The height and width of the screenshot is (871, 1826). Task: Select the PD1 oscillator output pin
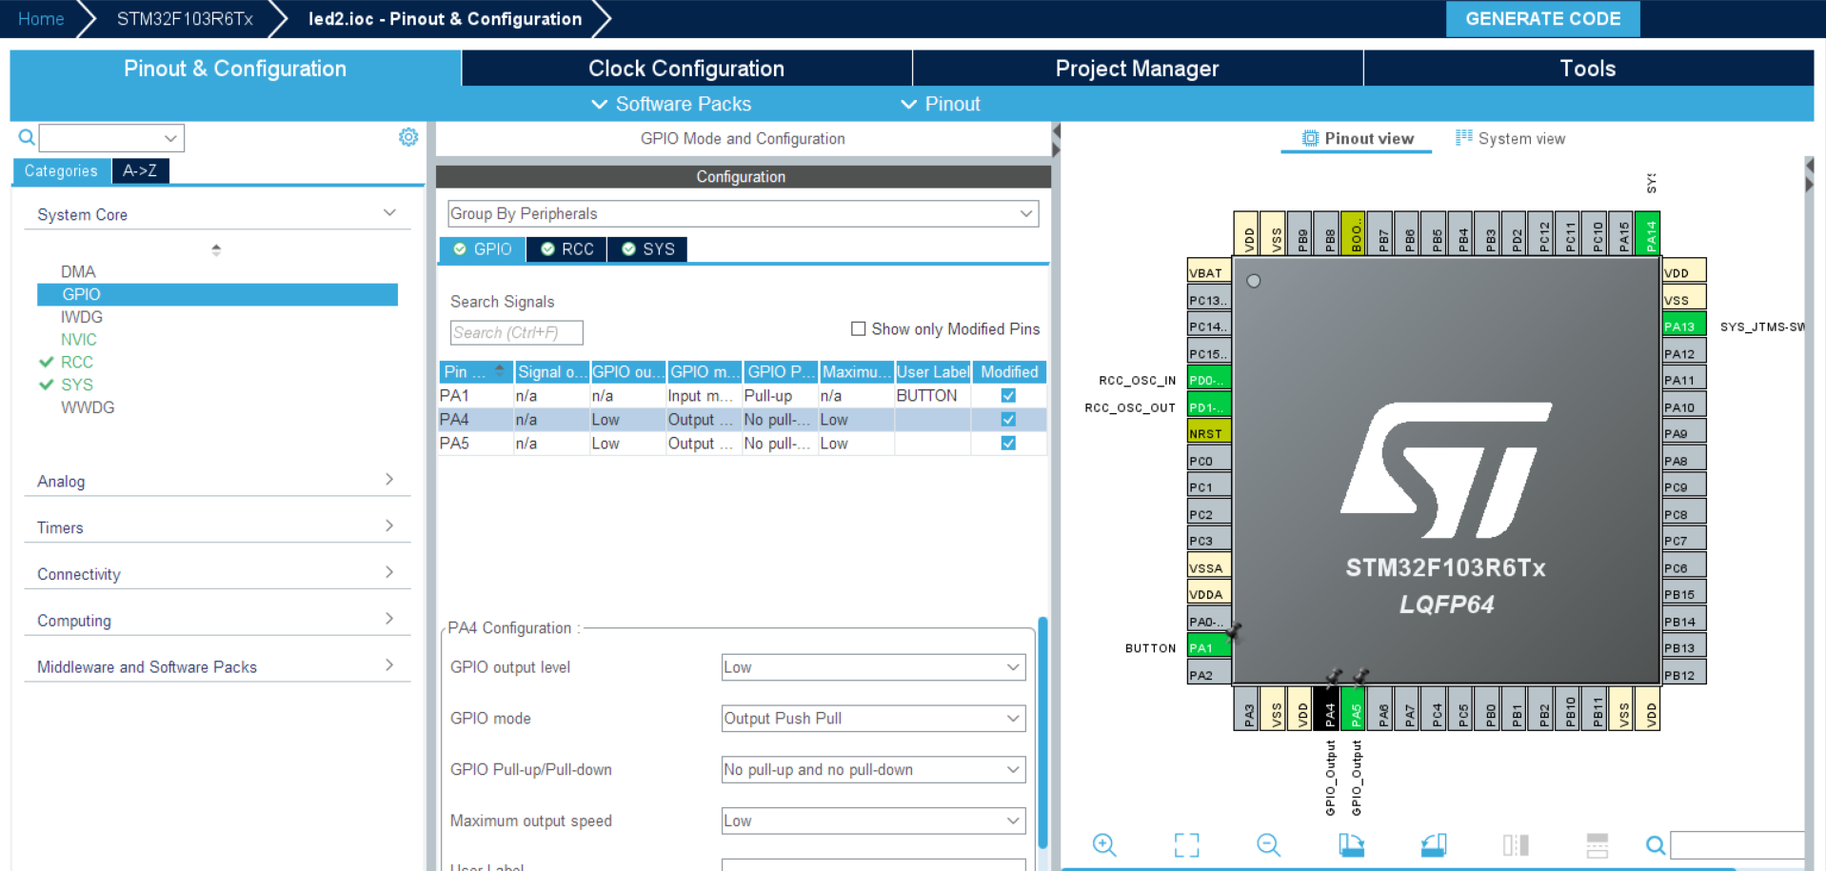pos(1208,406)
